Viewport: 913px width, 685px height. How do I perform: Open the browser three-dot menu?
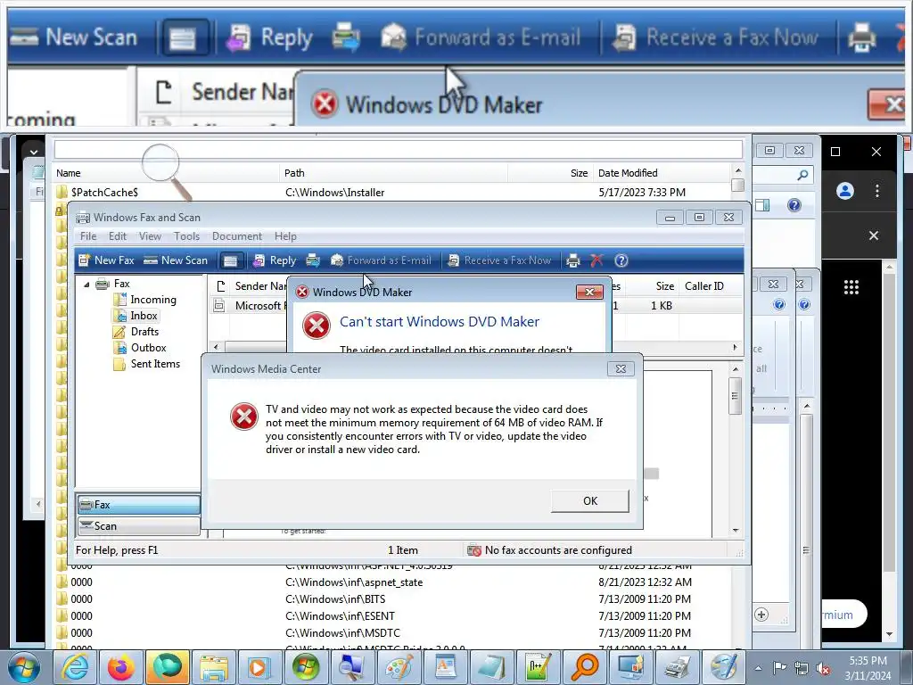pos(877,191)
